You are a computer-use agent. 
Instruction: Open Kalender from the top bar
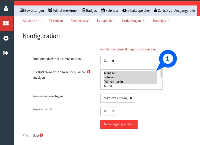click(x=110, y=10)
